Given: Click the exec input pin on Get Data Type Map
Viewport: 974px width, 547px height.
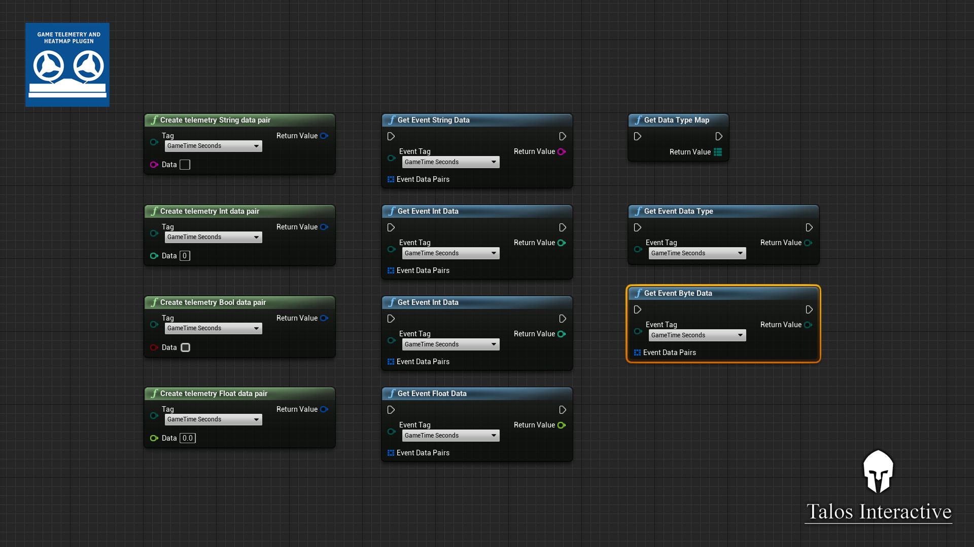Looking at the screenshot, I should pos(638,136).
